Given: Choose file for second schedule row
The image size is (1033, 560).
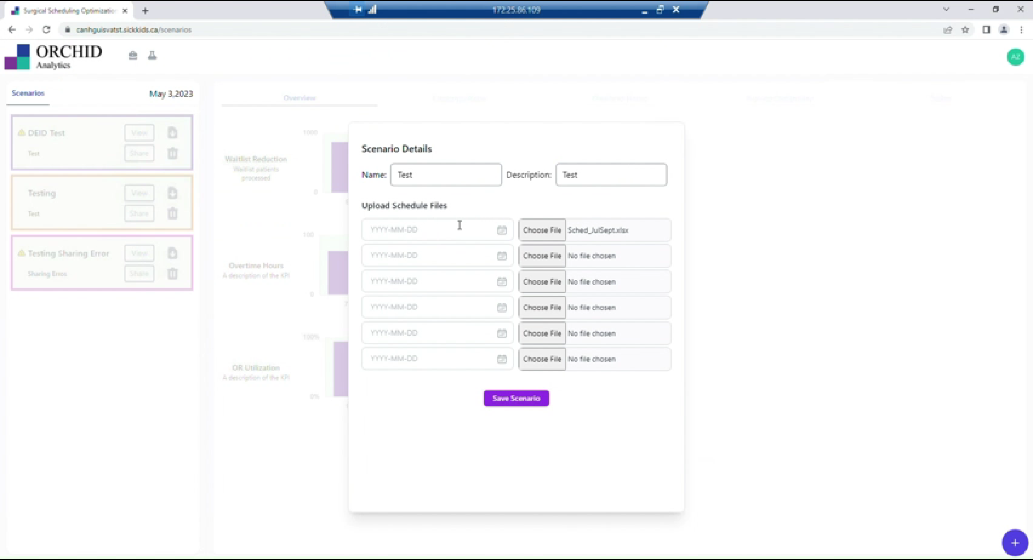Looking at the screenshot, I should (542, 256).
